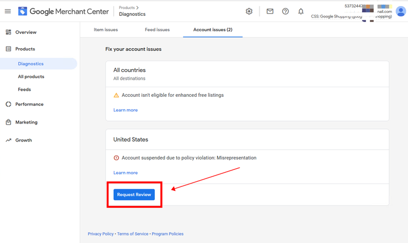The width and height of the screenshot is (408, 243).
Task: Click the Products breadcrumb in header
Action: pyautogui.click(x=127, y=7)
